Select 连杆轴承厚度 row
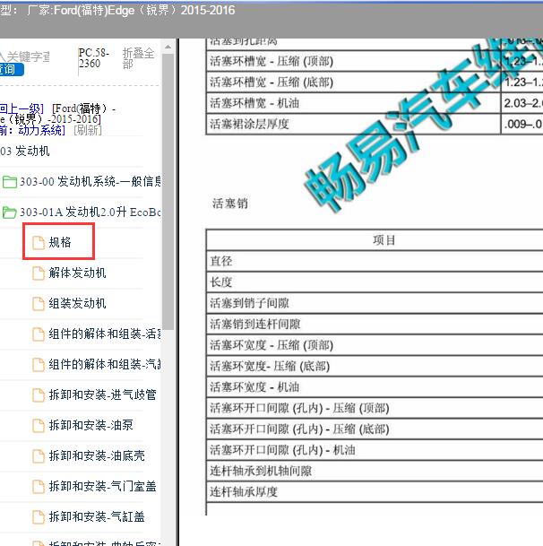 [375, 491]
